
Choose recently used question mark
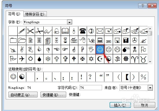[x=91, y=77]
